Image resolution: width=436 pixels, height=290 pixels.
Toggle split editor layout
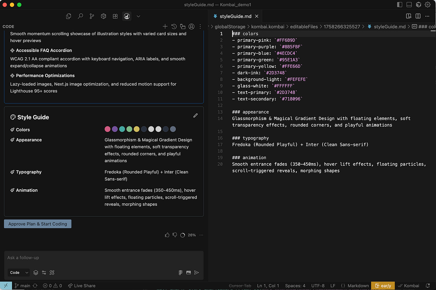pyautogui.click(x=418, y=16)
